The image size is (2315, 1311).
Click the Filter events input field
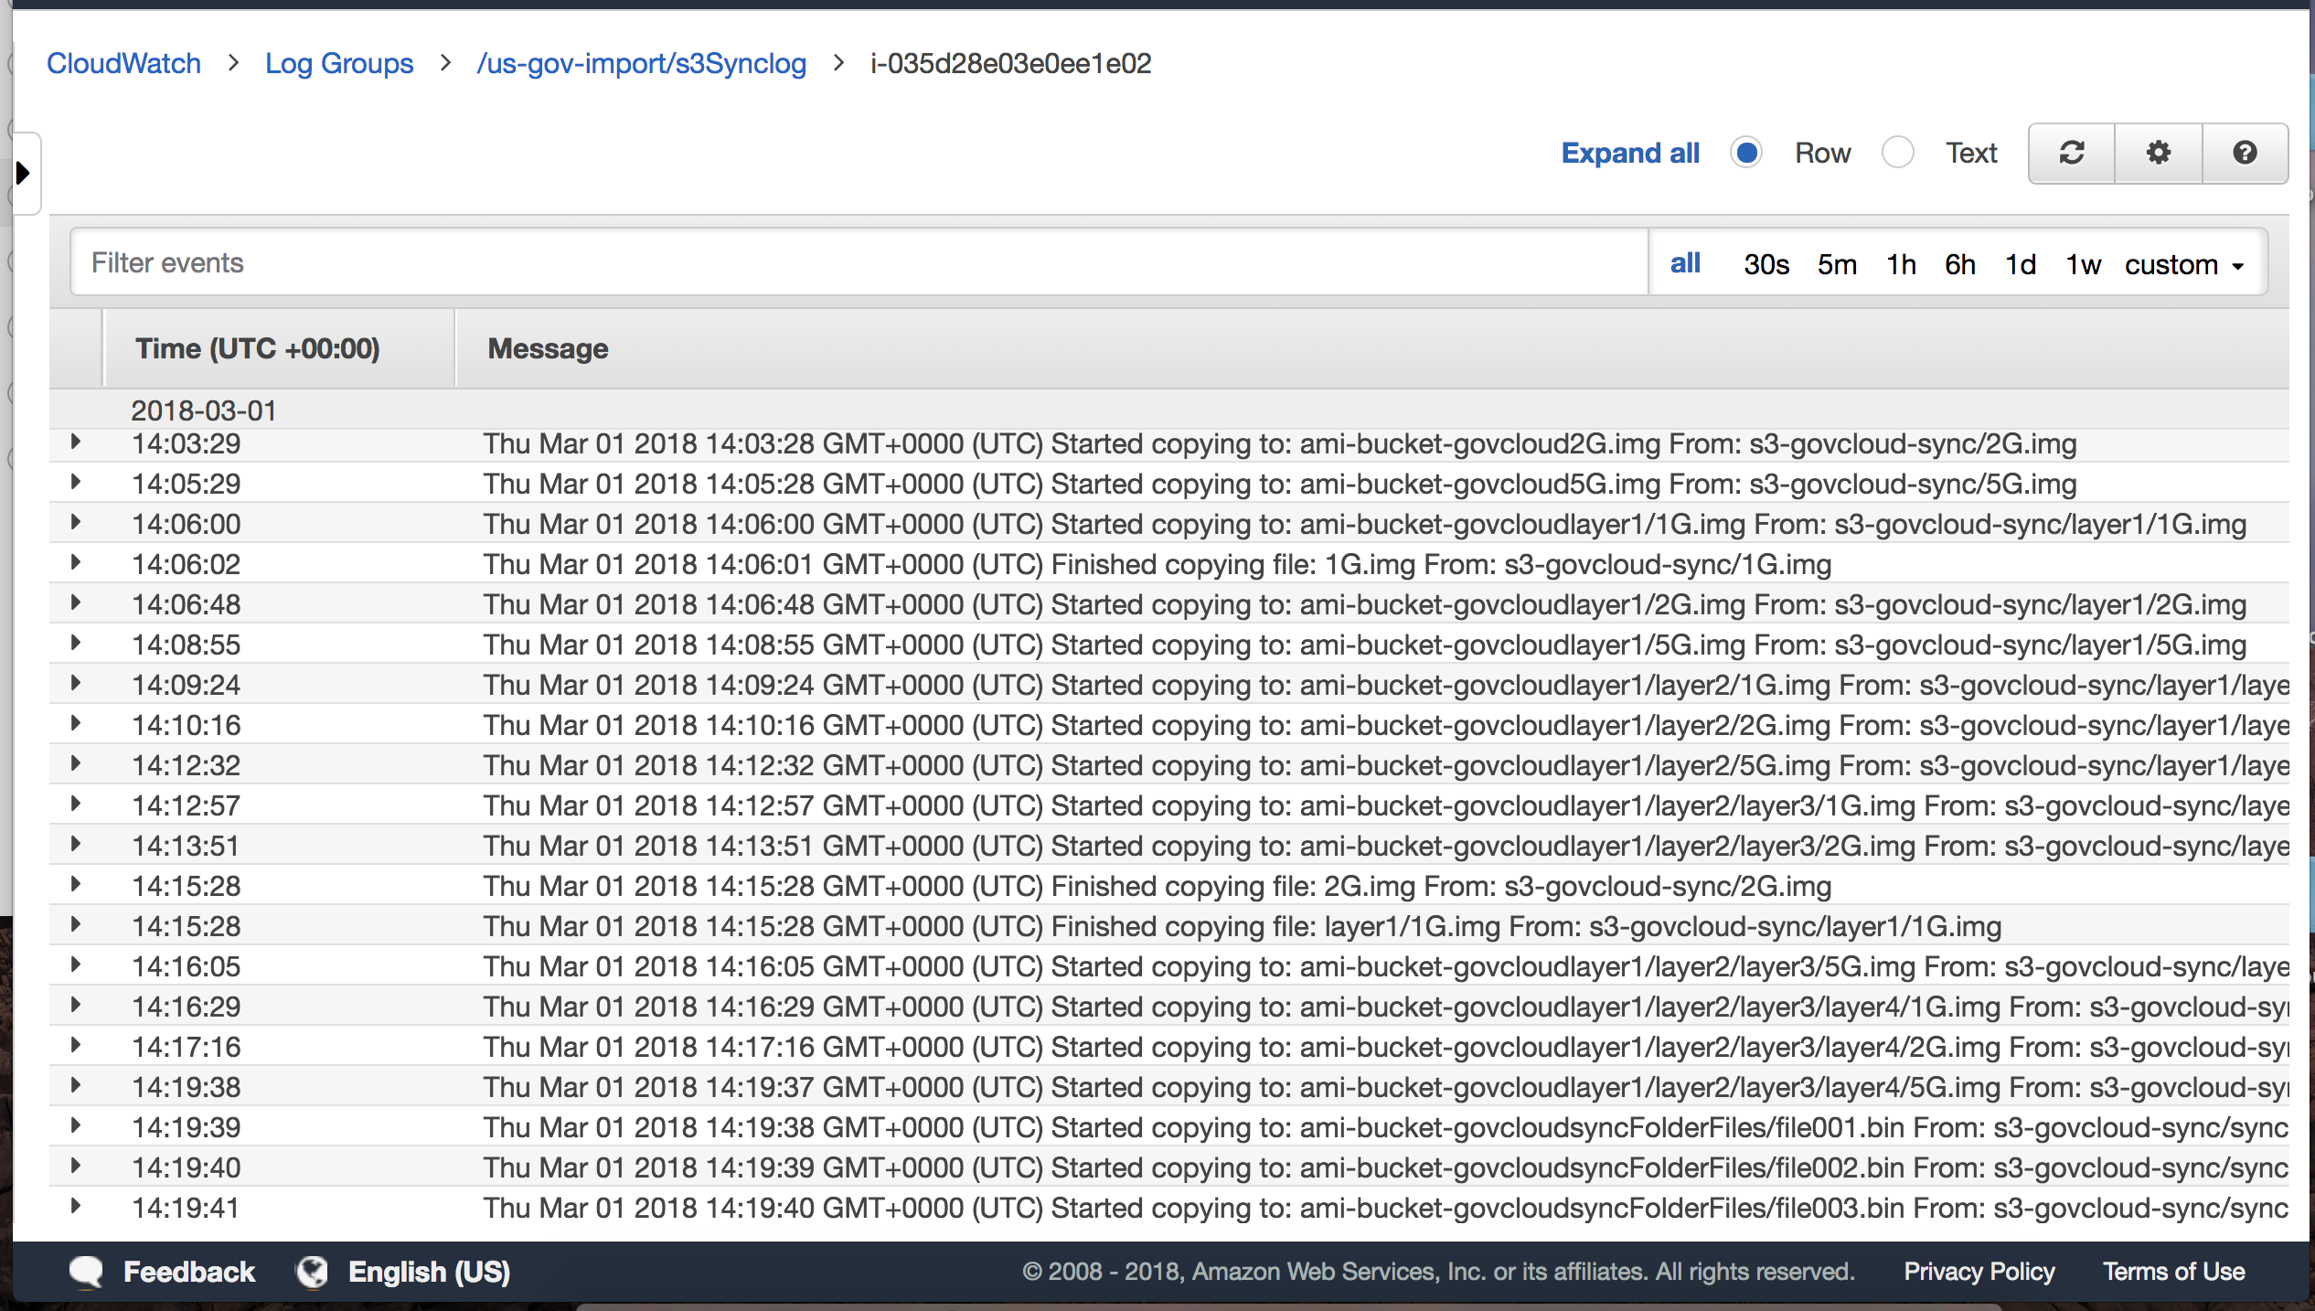pyautogui.click(x=859, y=263)
